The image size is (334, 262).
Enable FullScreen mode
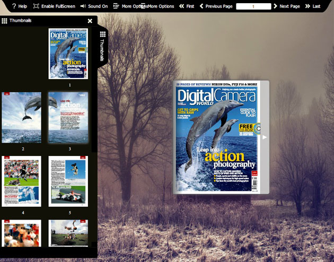[54, 6]
